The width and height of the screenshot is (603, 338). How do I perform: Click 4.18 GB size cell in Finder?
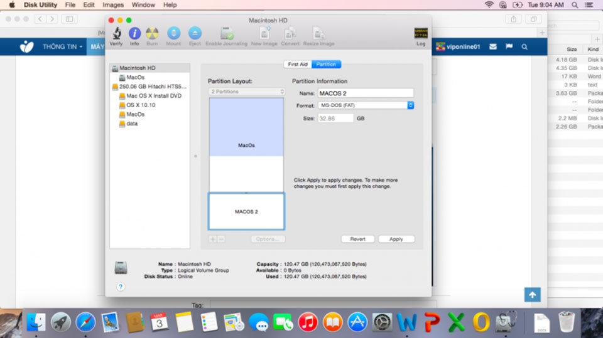(x=566, y=60)
